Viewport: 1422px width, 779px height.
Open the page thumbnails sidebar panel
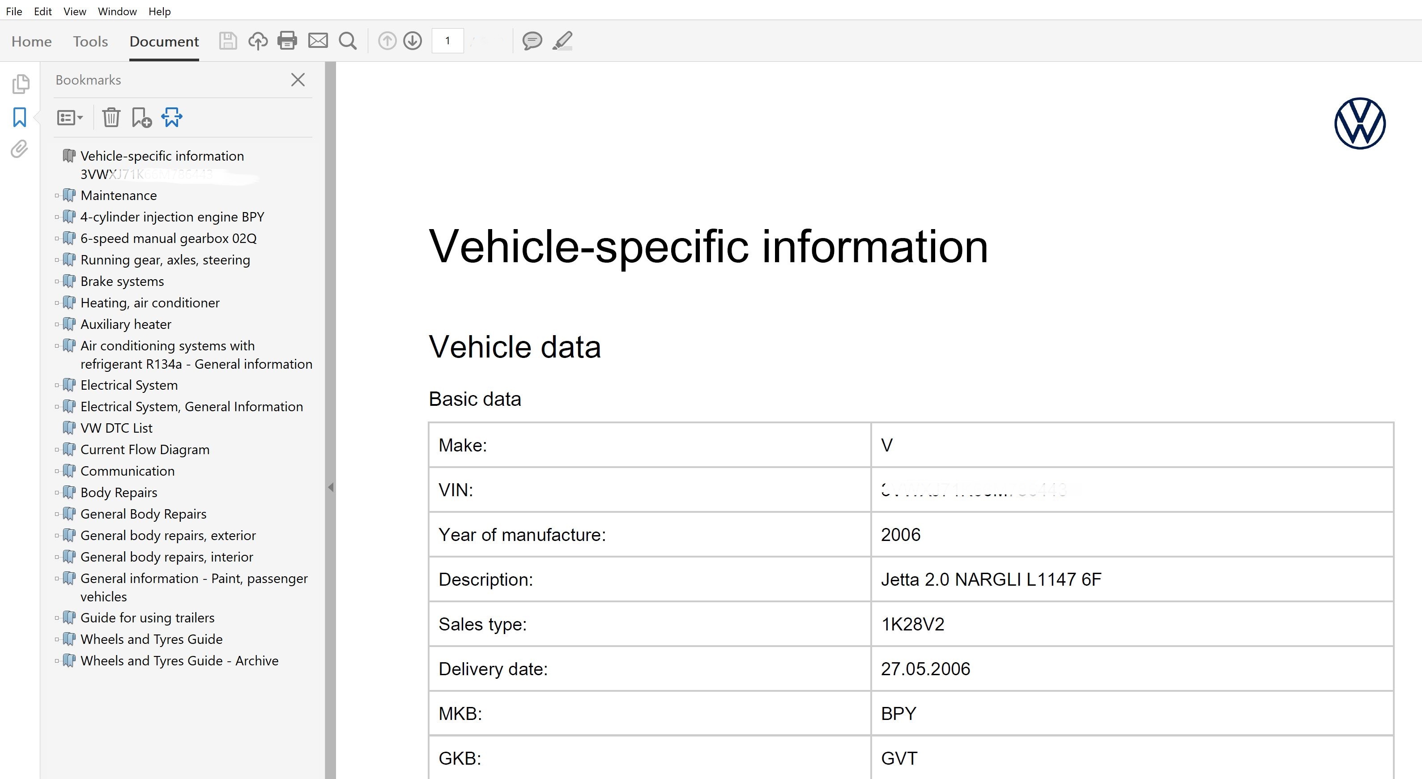(20, 84)
